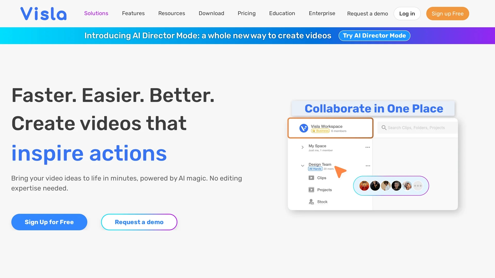Click the Stock person icon

coord(311,202)
